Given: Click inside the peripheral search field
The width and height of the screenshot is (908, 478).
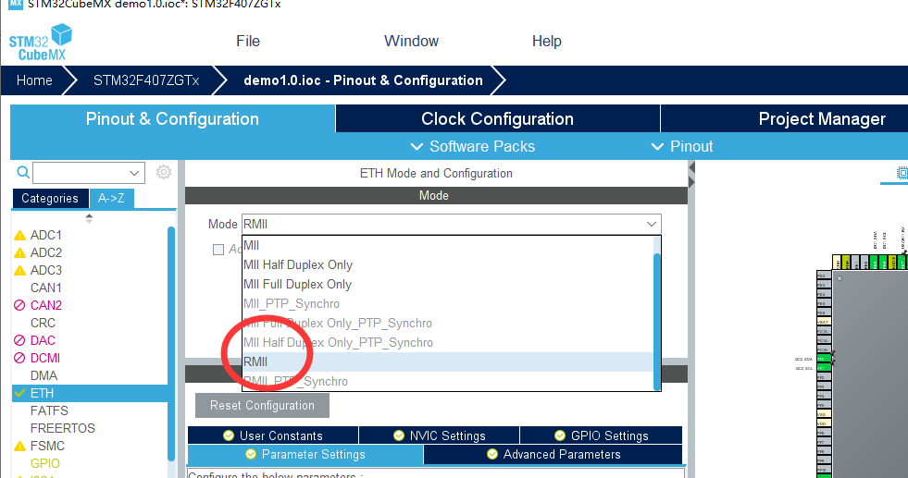Looking at the screenshot, I should coord(80,173).
